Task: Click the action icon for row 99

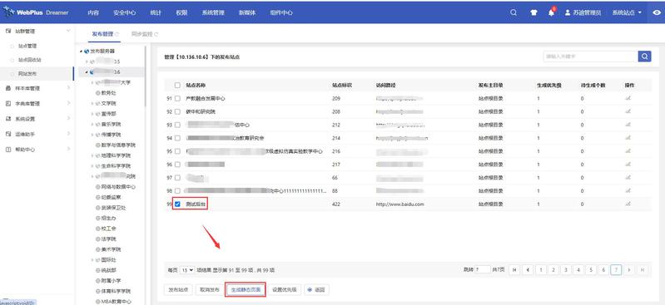Action: [628, 204]
